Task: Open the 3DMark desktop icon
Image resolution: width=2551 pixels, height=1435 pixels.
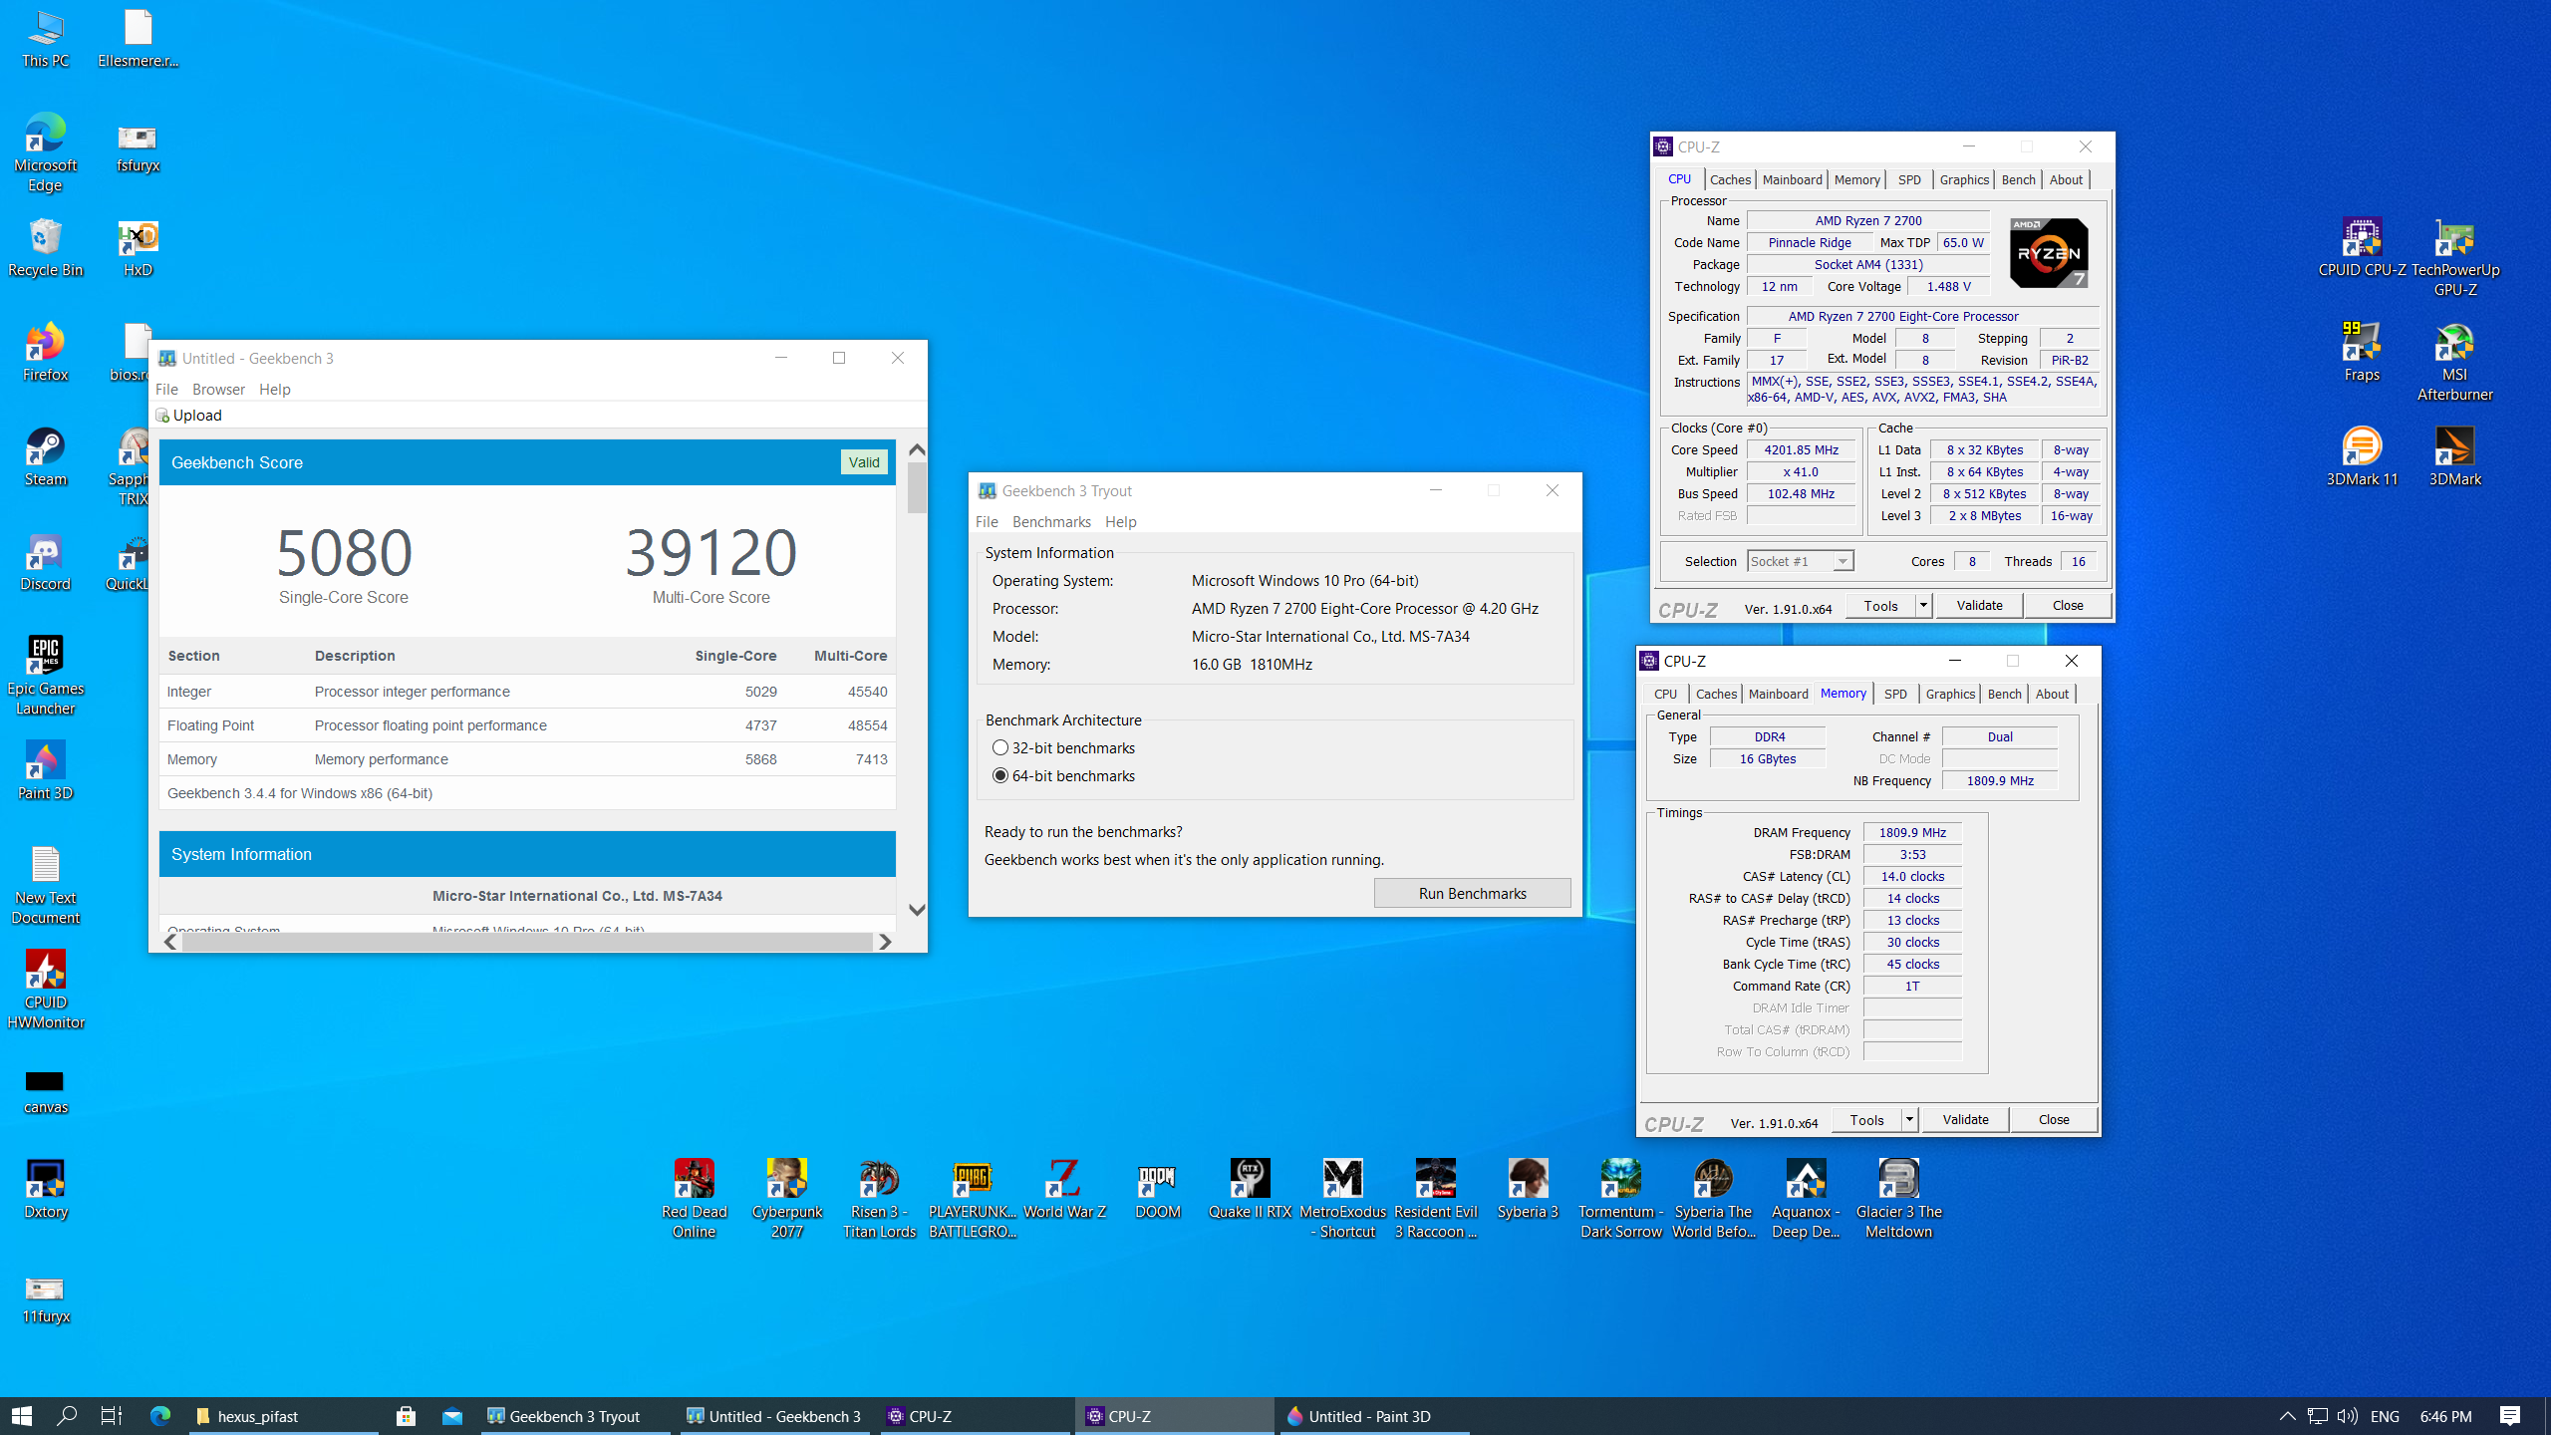Action: coord(2454,457)
